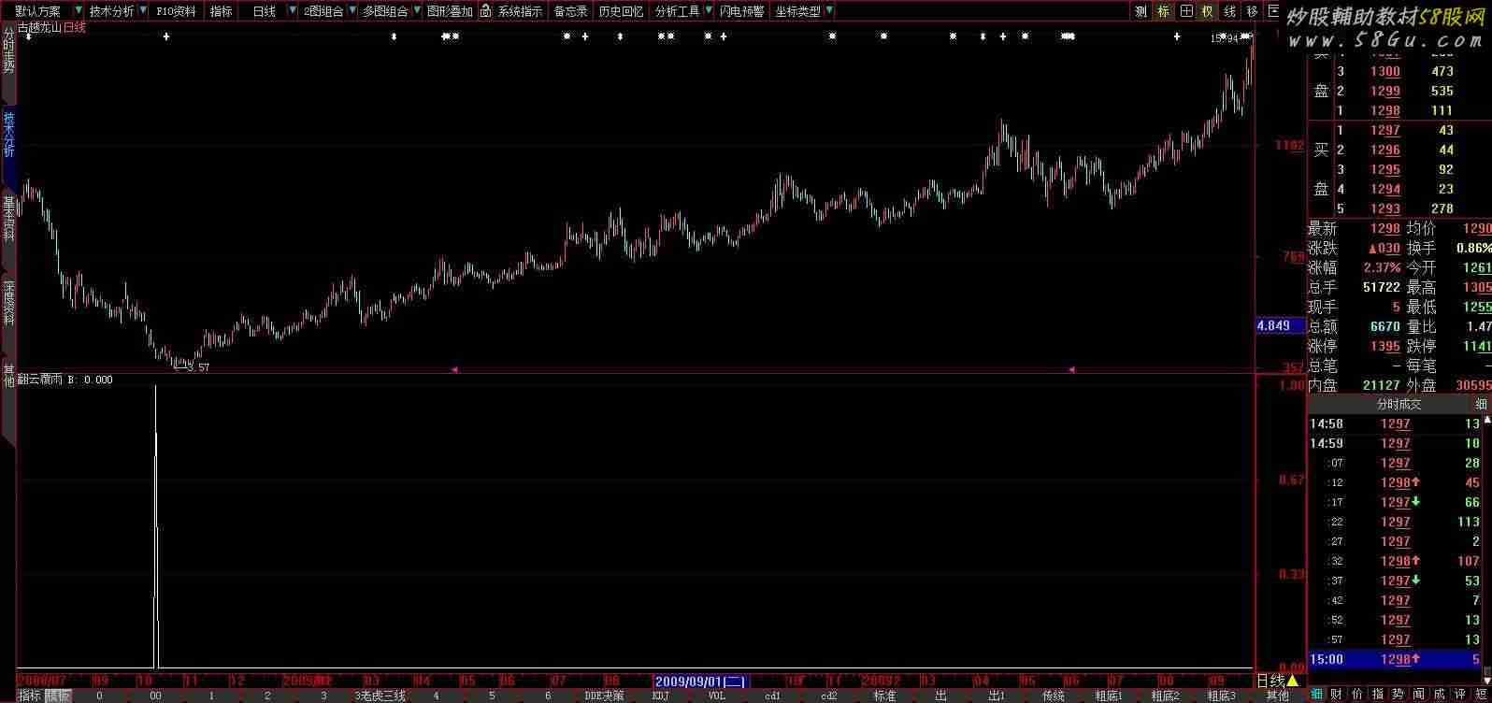Click the 日线 period indicator with yellow triangle

1279,681
